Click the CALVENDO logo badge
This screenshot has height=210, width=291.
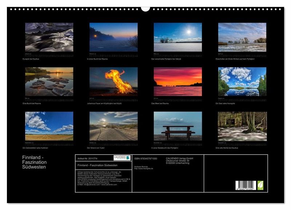121,158
